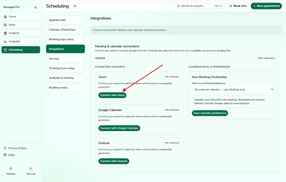
Task: Click the stylchat host name
Action: [100, 58]
